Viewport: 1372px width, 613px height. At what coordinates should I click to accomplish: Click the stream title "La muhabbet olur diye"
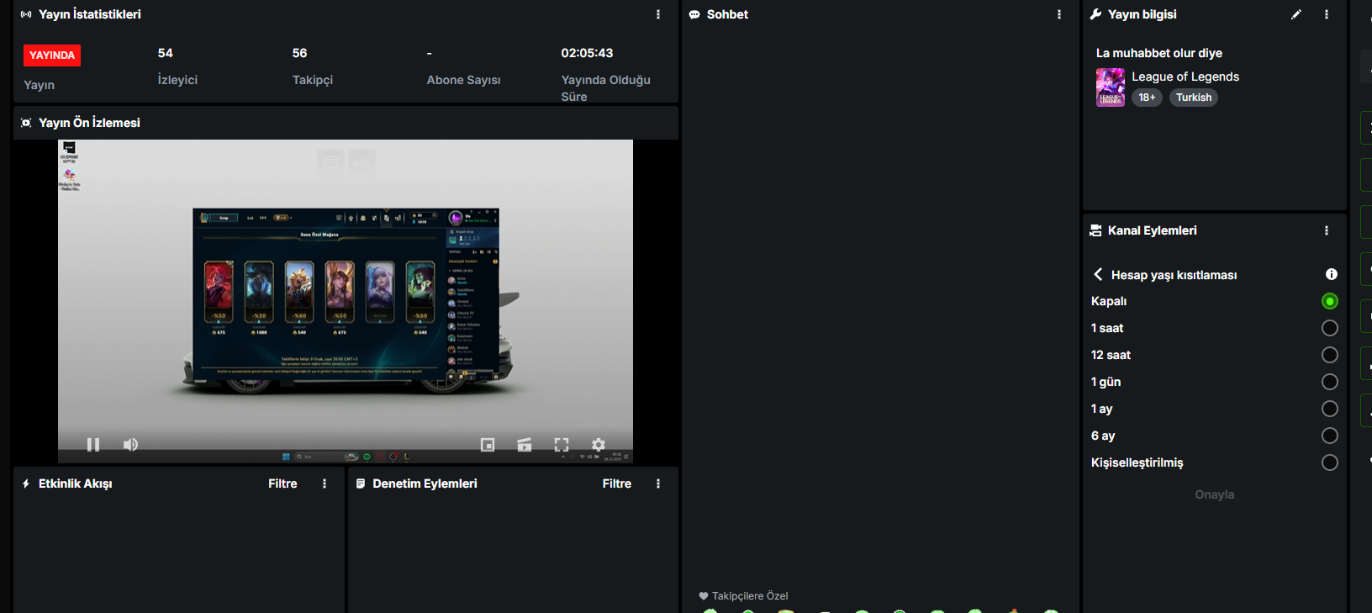coord(1159,53)
